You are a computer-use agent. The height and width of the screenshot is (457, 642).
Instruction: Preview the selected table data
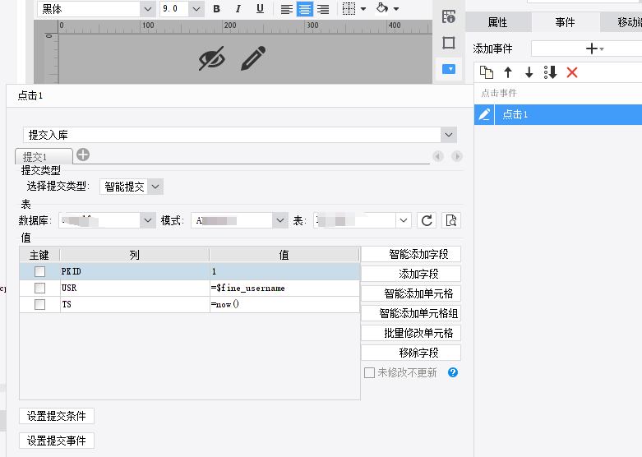(450, 220)
